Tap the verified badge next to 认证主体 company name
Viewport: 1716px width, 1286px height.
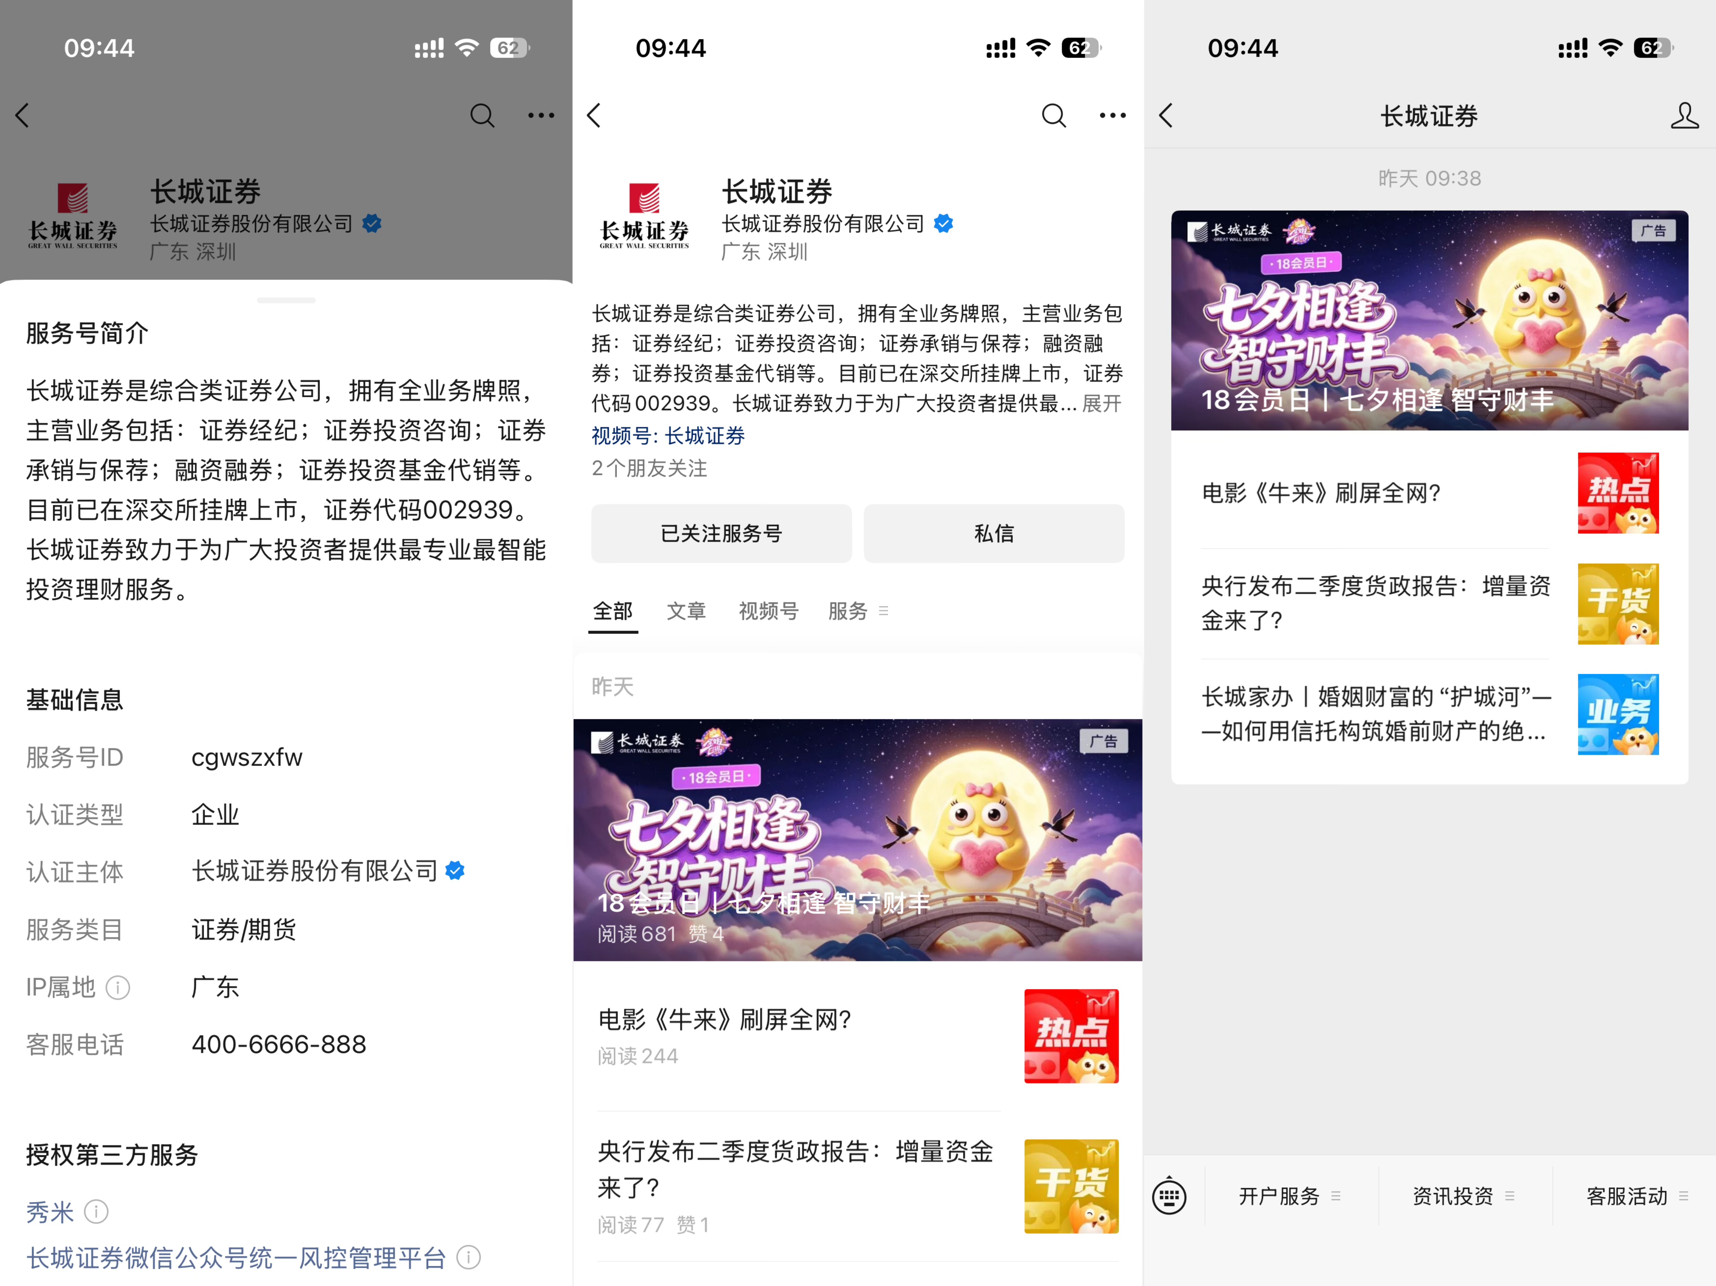(x=455, y=871)
